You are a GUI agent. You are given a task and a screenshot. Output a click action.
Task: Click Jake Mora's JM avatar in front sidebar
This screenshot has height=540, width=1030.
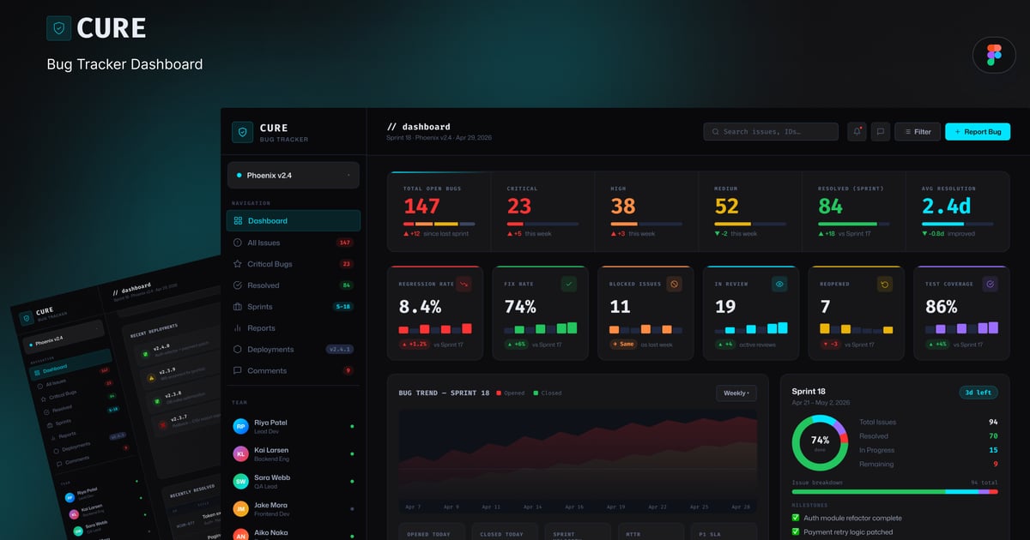point(240,508)
